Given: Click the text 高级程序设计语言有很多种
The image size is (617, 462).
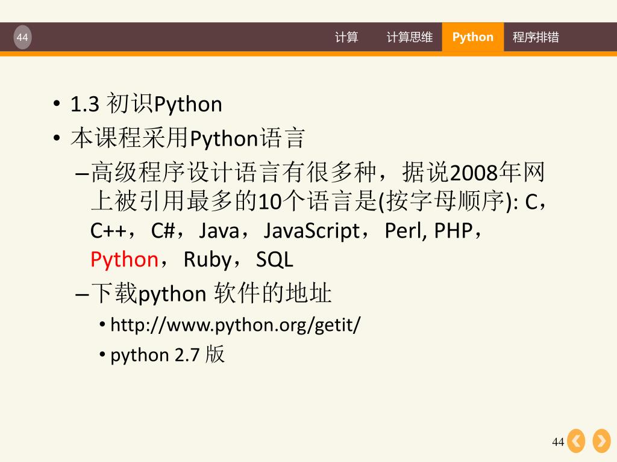Looking at the screenshot, I should [x=233, y=172].
